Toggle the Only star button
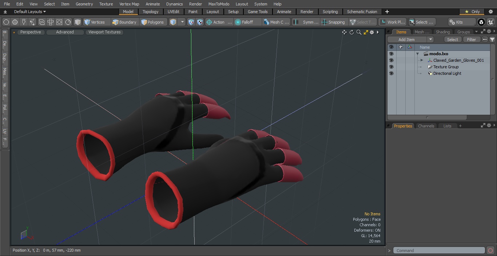This screenshot has width=497, height=256. pyautogui.click(x=472, y=12)
